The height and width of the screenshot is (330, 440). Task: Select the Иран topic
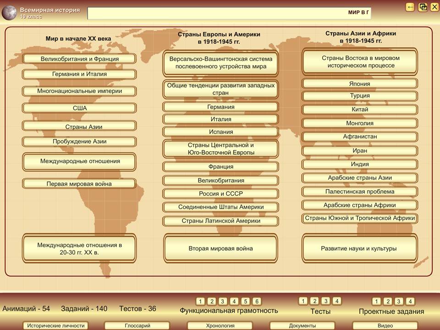pyautogui.click(x=360, y=151)
